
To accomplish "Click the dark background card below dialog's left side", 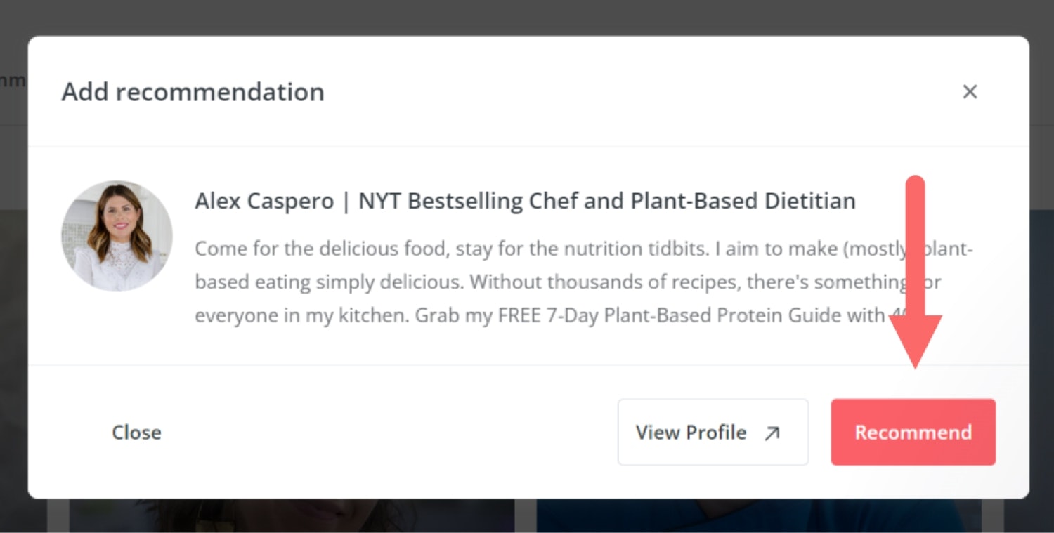I will click(x=291, y=518).
